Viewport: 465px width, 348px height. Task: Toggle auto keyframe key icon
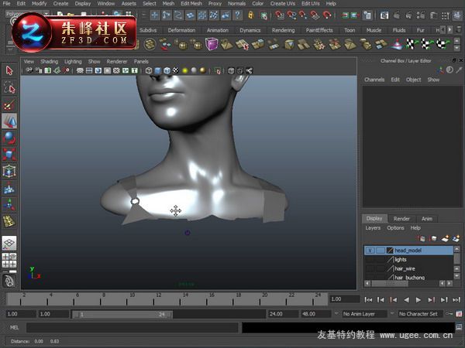(x=449, y=314)
